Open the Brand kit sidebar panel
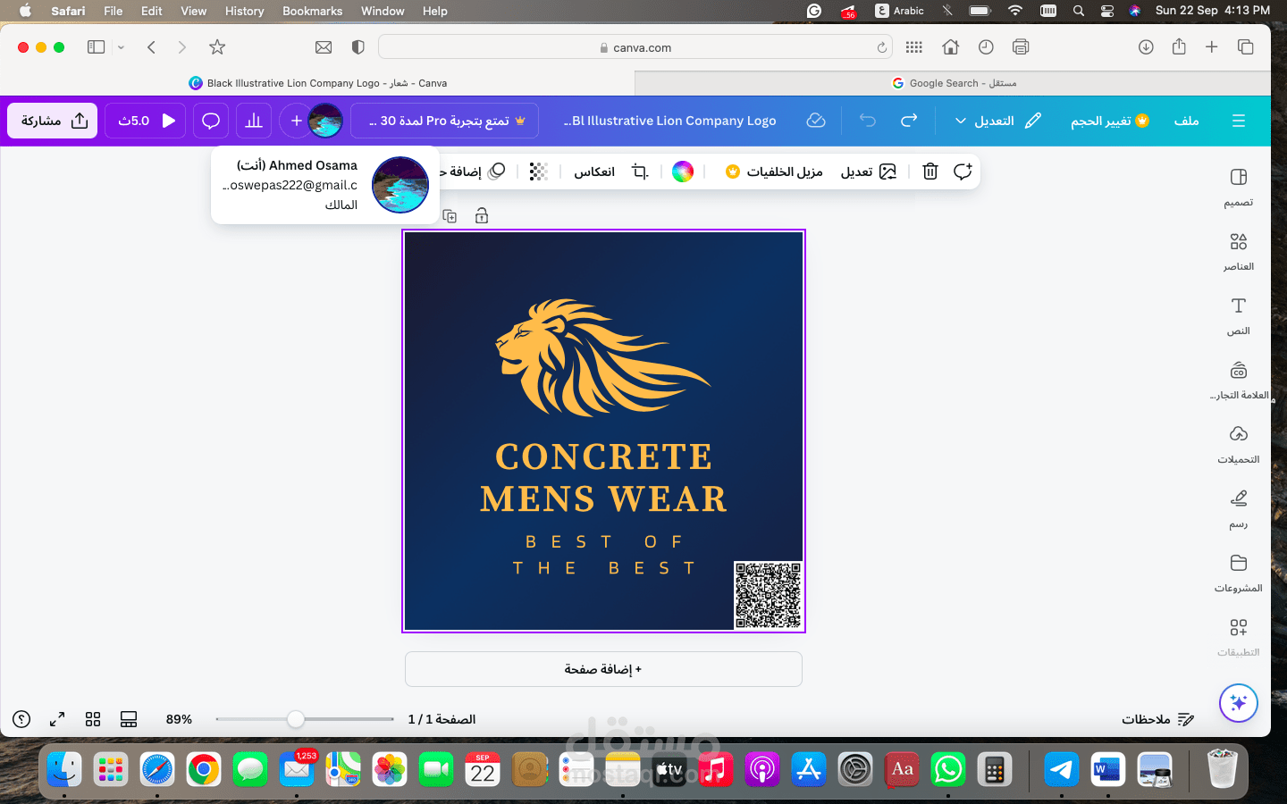Image resolution: width=1287 pixels, height=804 pixels. pyautogui.click(x=1238, y=380)
